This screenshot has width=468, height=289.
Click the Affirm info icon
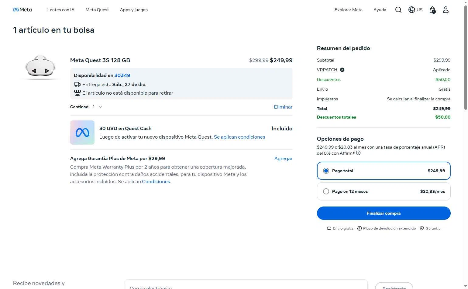coord(358,153)
